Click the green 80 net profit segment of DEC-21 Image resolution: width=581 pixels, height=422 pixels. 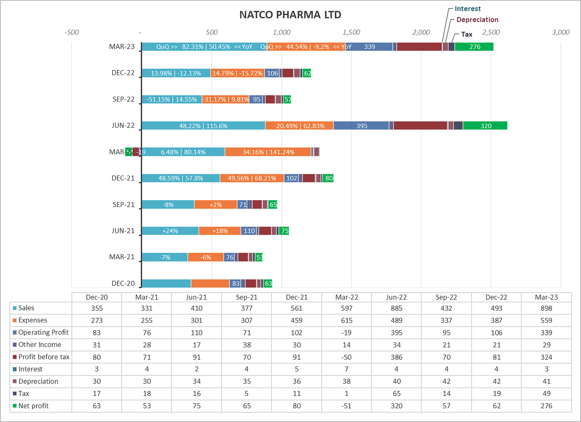(328, 178)
